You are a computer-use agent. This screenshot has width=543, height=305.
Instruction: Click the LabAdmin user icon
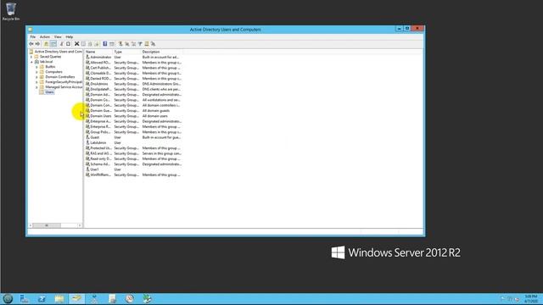(87, 142)
